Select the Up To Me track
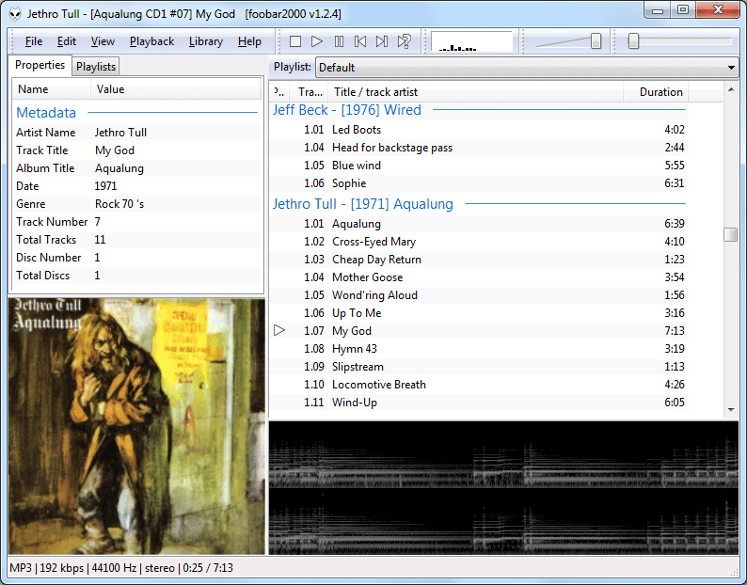 (479, 313)
